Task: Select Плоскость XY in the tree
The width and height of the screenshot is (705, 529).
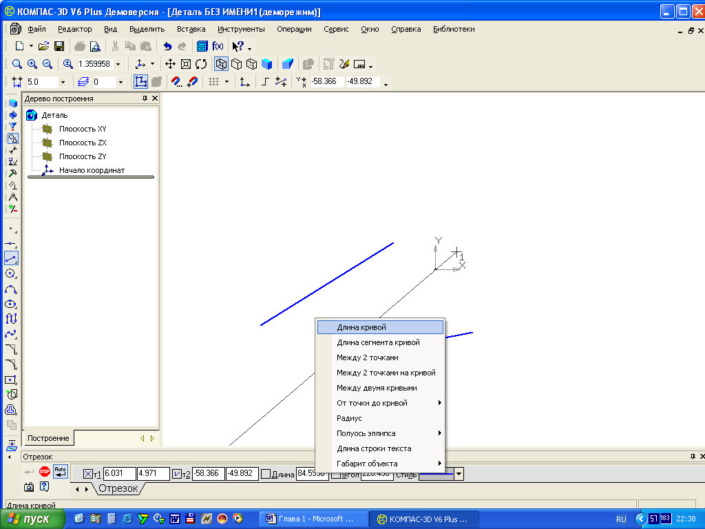Action: (x=83, y=129)
